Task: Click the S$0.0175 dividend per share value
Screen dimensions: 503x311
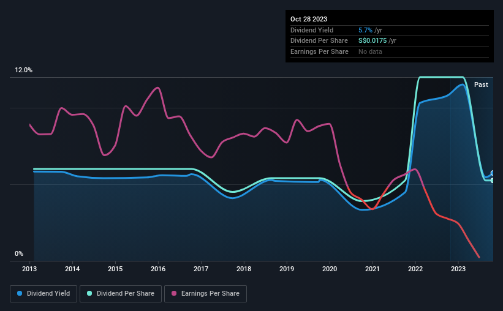Action: point(373,41)
